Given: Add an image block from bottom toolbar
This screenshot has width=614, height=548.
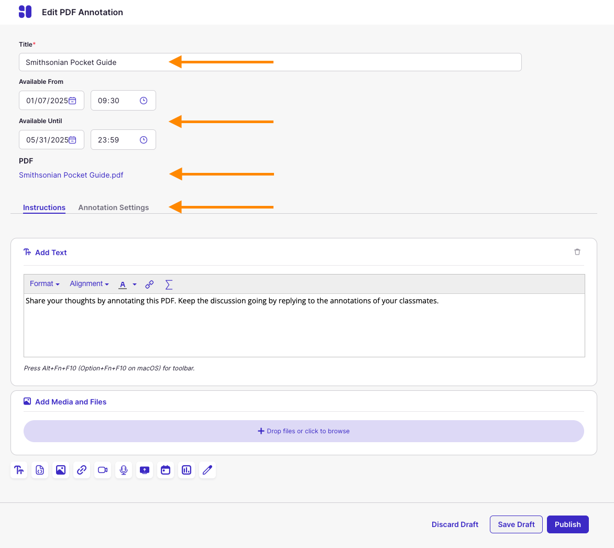Looking at the screenshot, I should 61,470.
